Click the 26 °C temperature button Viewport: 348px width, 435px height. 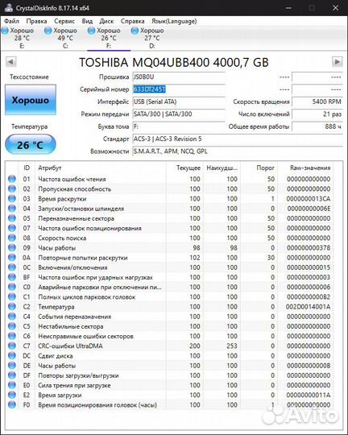31,144
